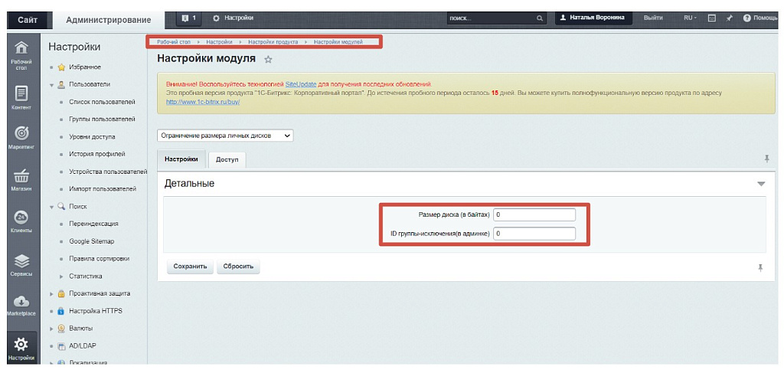This screenshot has height=370, width=784.
Task: Follow the SiteUpdate link in the warning
Action: (301, 83)
